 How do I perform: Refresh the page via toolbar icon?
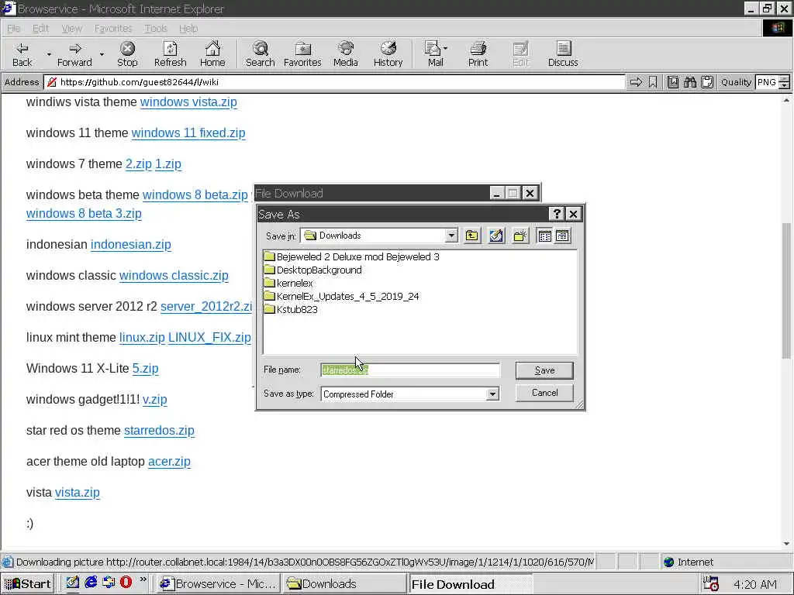(x=170, y=54)
